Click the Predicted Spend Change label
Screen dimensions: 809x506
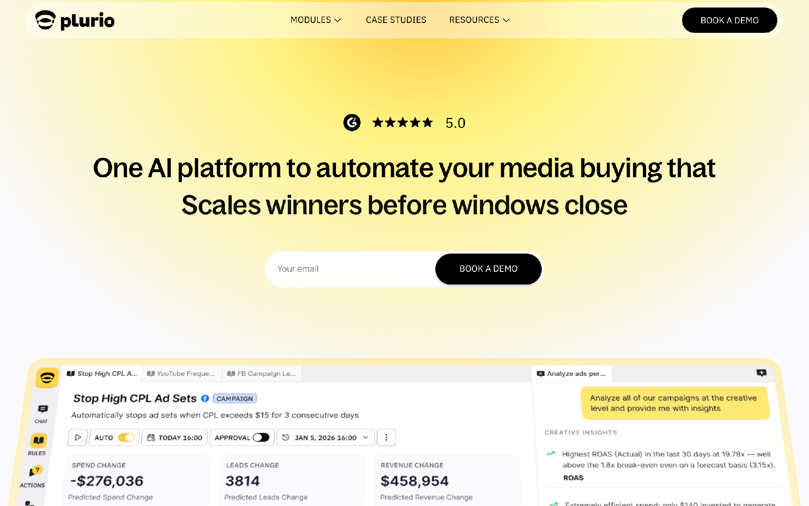[x=110, y=497]
